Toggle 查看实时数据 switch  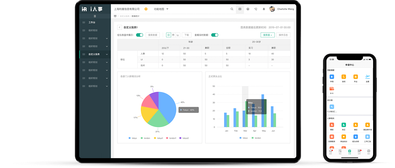pyautogui.click(x=214, y=35)
